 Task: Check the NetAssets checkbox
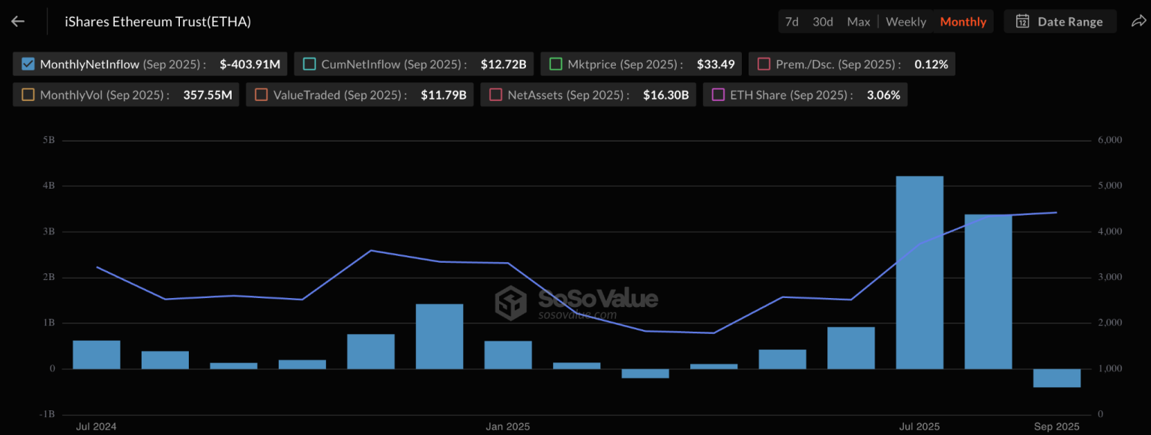[x=496, y=95]
